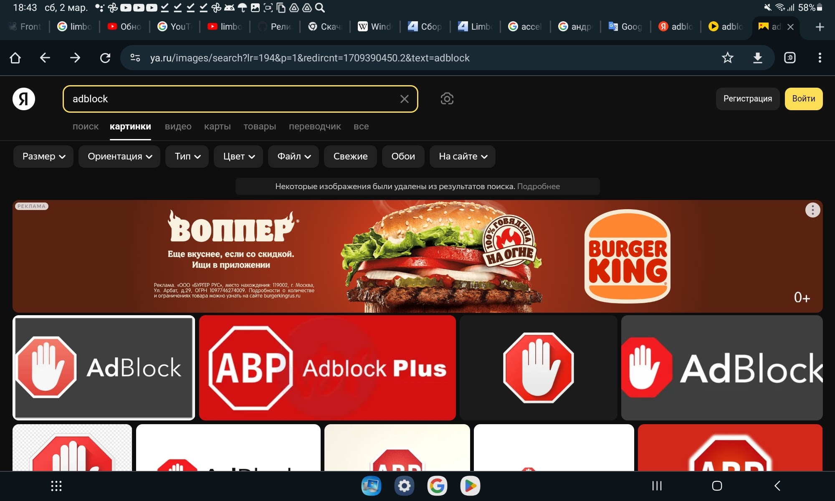Viewport: 835px width, 501px height.
Task: Navigate forward in browser
Action: [x=75, y=58]
